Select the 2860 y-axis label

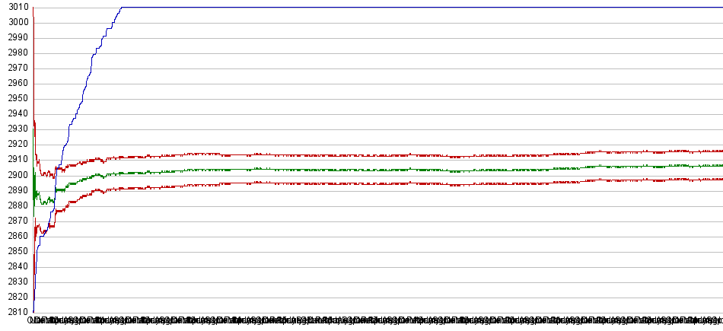pyautogui.click(x=15, y=236)
